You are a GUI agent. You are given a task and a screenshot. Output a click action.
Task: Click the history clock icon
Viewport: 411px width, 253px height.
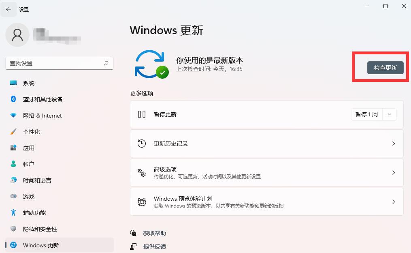[x=142, y=144]
